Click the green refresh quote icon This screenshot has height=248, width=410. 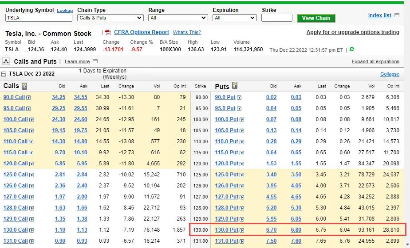click(x=352, y=49)
